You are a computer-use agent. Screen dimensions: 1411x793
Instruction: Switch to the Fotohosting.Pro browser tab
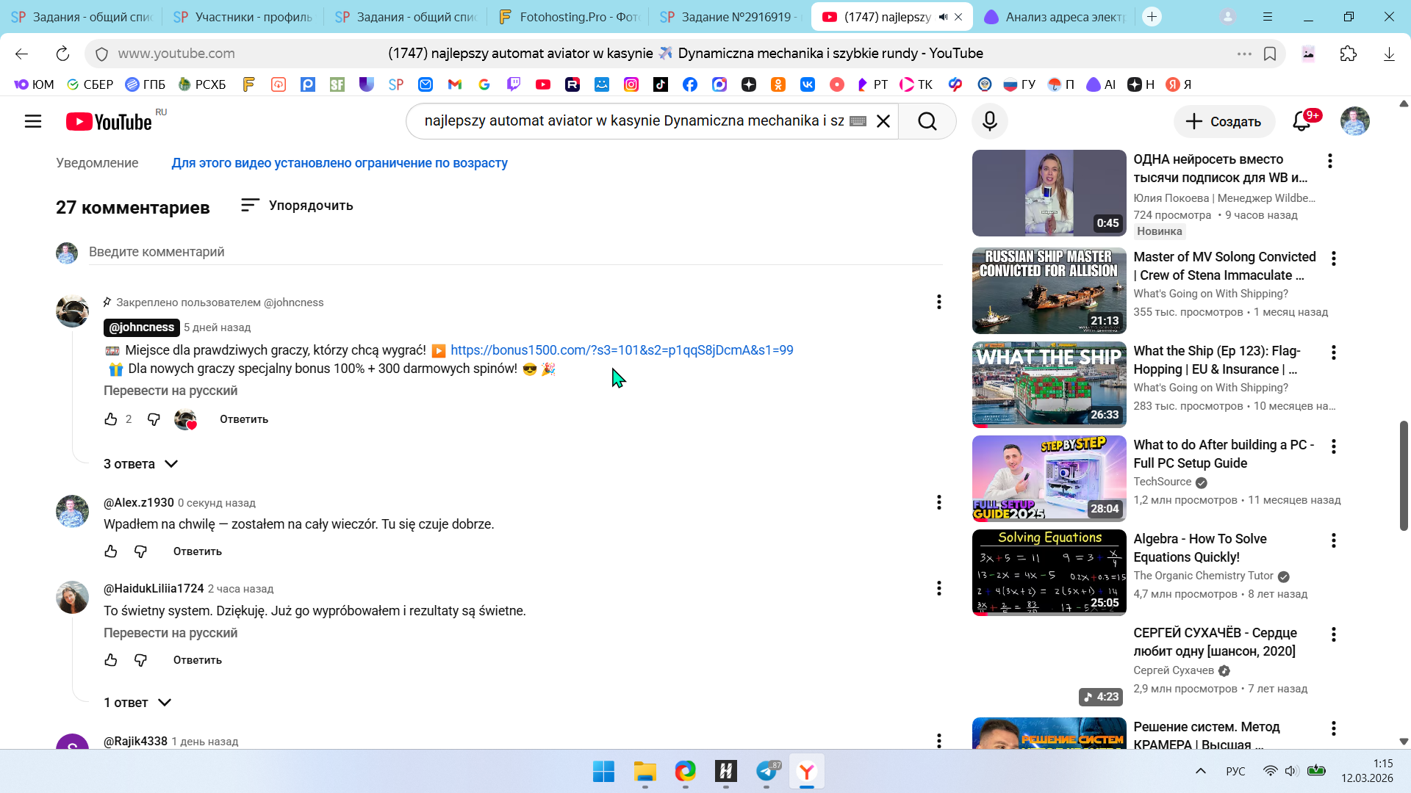[567, 16]
